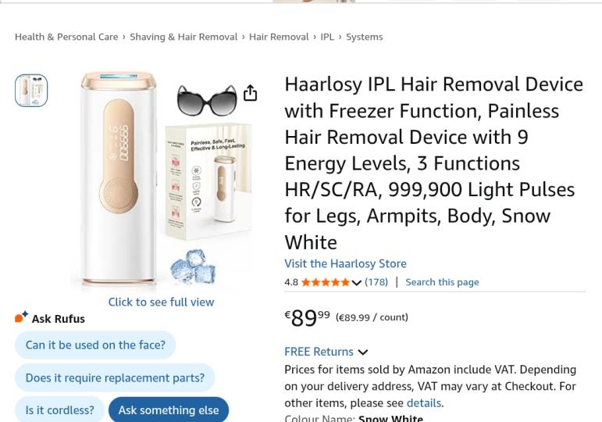Image resolution: width=602 pixels, height=422 pixels.
Task: Click the share icon above product image
Action: 251,93
